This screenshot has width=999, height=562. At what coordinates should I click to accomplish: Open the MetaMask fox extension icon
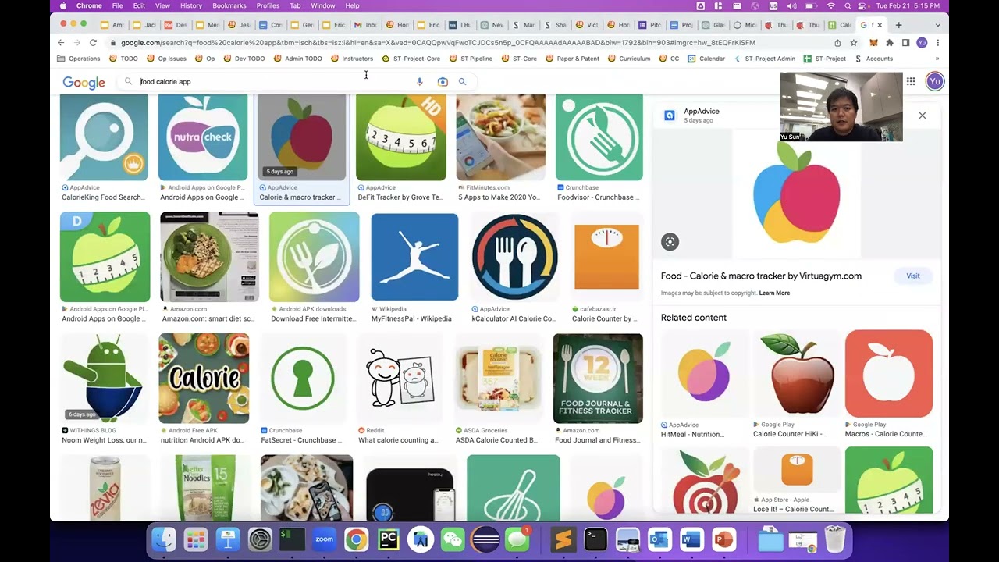[873, 43]
